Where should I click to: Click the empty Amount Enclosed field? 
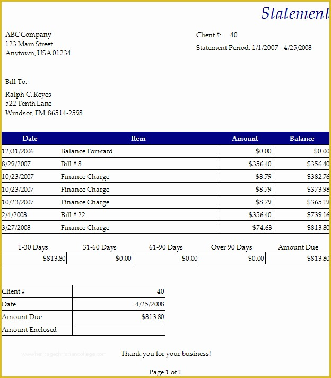(118, 330)
